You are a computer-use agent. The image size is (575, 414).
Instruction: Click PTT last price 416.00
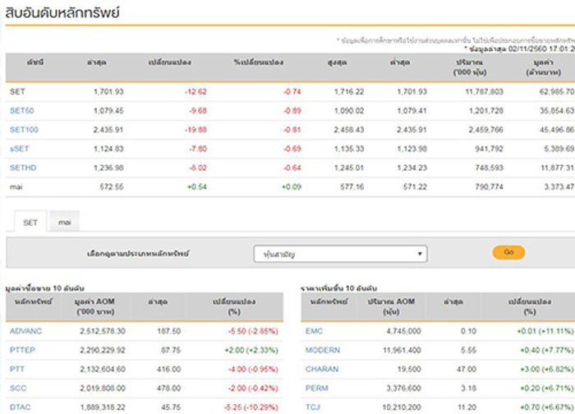(168, 369)
